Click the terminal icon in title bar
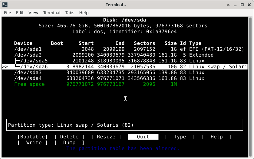 (5, 5)
